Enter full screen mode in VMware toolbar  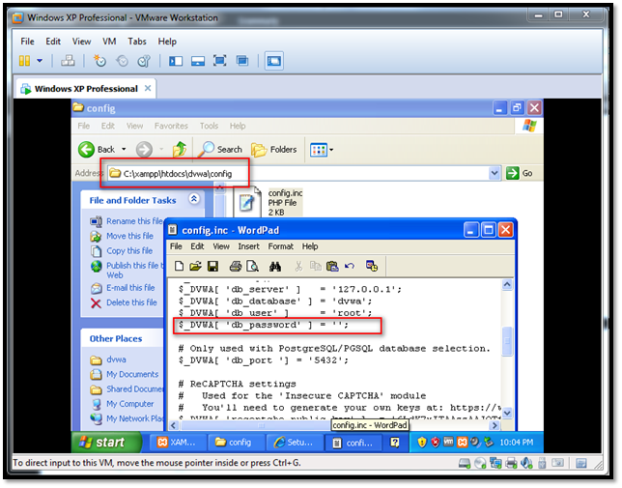point(220,61)
